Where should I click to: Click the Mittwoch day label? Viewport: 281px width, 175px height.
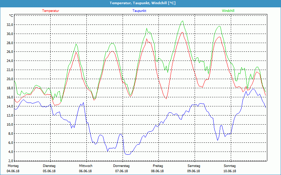86,166
